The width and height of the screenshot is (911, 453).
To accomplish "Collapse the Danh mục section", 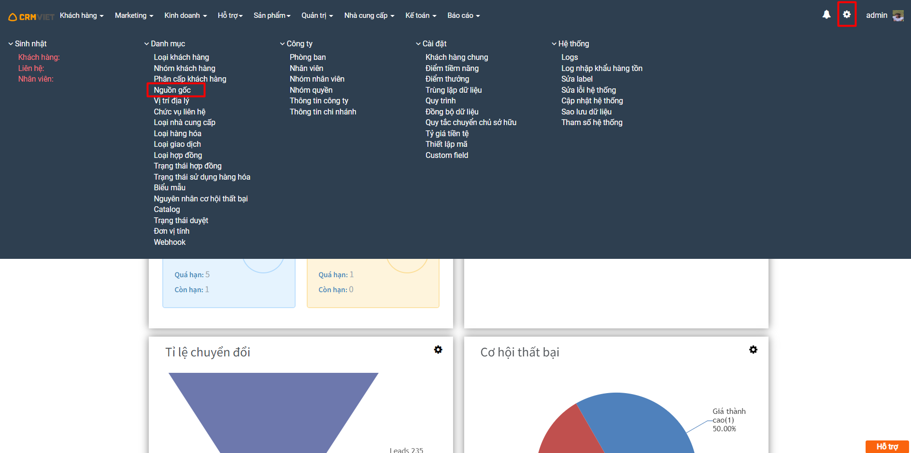I will pos(164,44).
